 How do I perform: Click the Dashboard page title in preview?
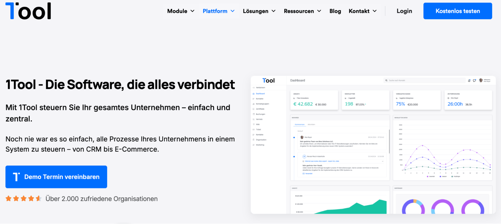[297, 80]
